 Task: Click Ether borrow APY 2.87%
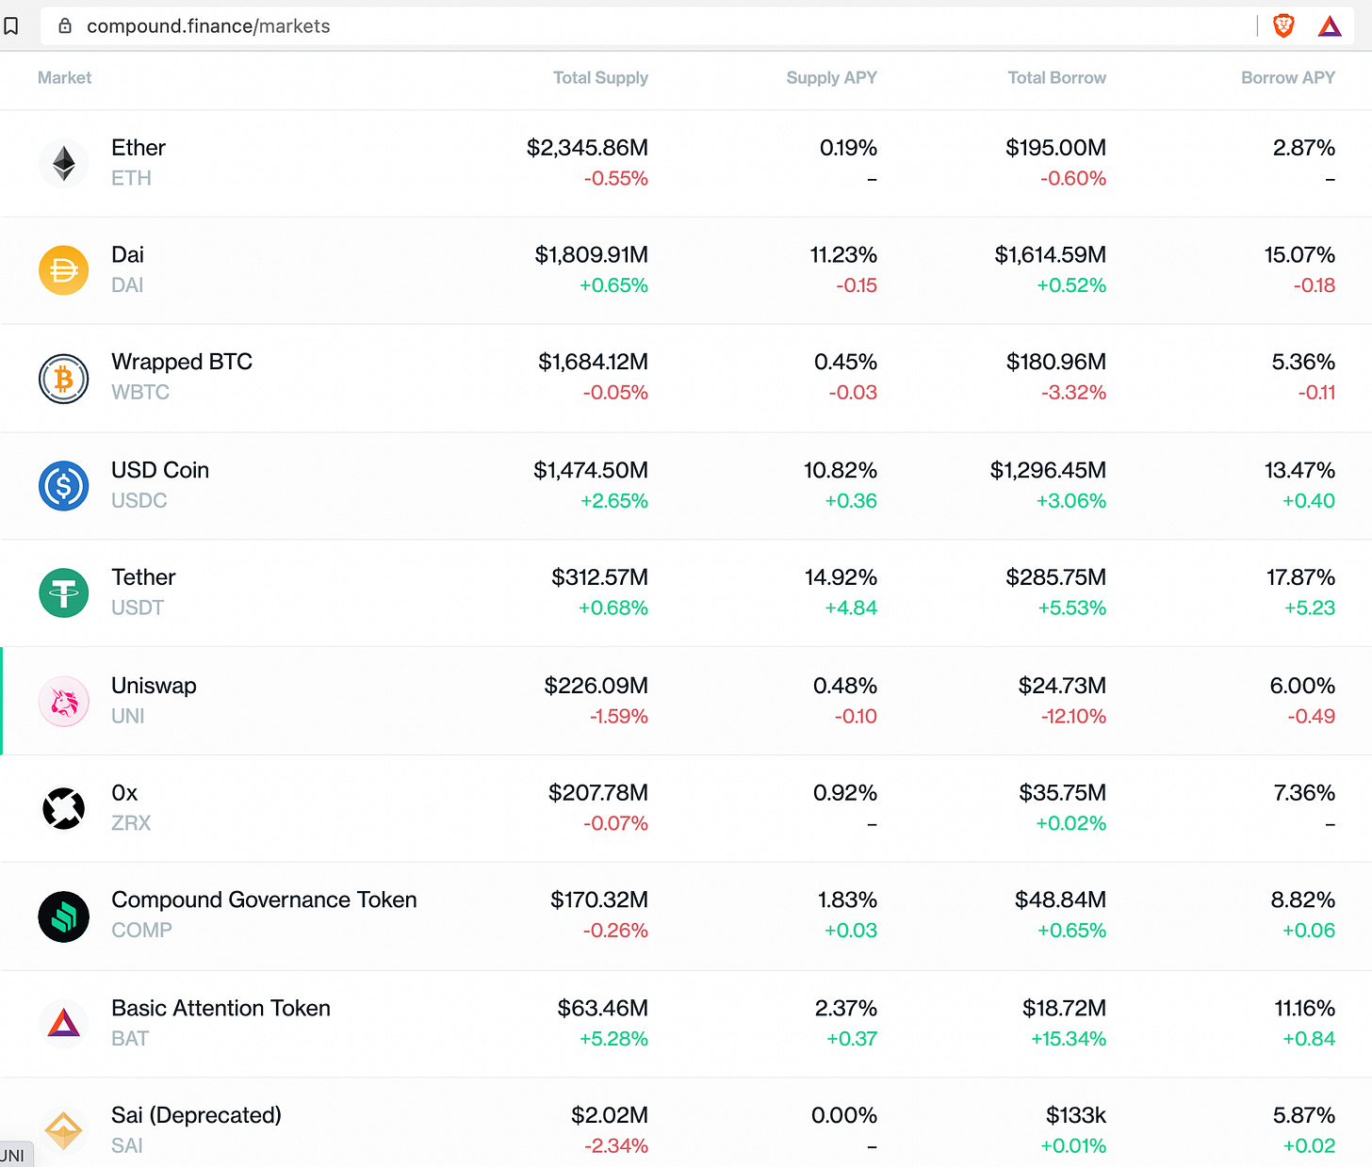1303,148
